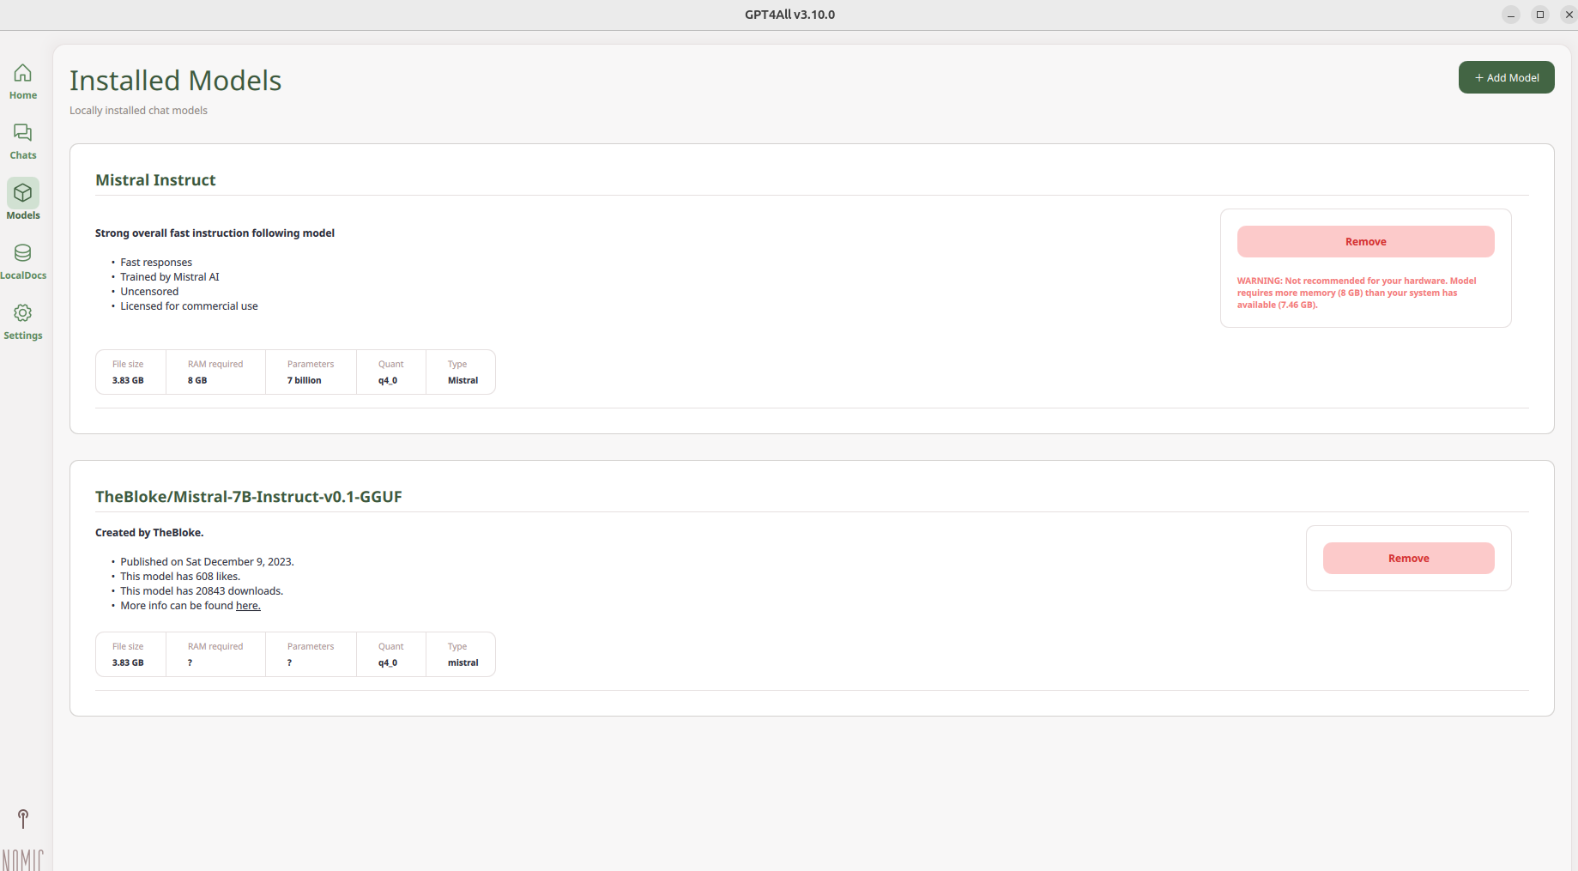The width and height of the screenshot is (1578, 871).
Task: Close the GPT4All window
Action: [x=1569, y=15]
